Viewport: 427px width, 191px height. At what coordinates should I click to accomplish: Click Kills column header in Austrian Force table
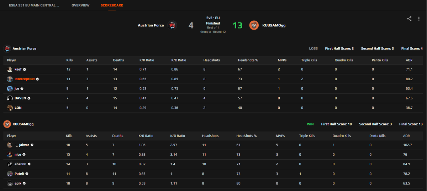click(x=70, y=60)
